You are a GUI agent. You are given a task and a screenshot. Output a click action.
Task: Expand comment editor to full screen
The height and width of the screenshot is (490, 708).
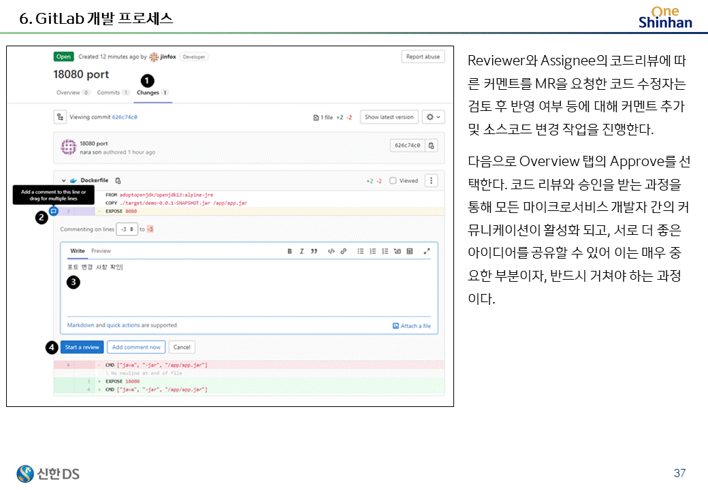(x=427, y=251)
